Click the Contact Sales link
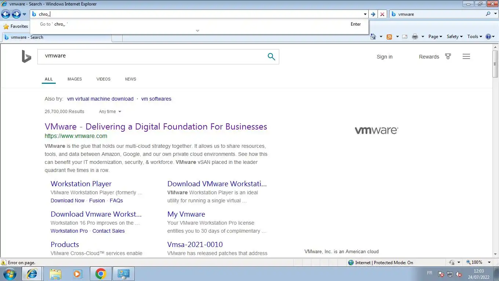 [x=109, y=231]
